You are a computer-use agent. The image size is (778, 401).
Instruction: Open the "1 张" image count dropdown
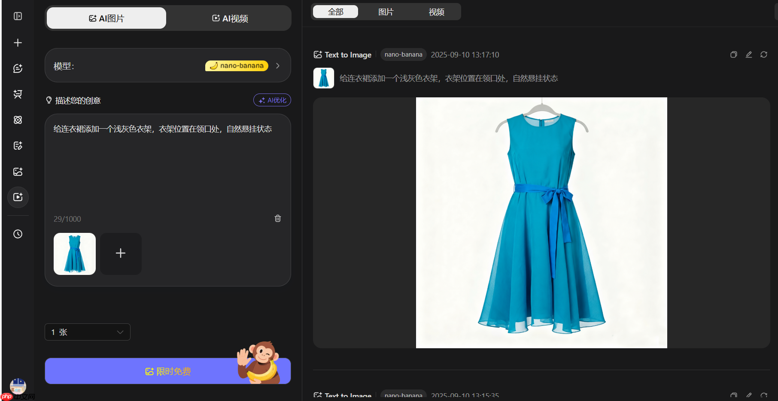click(88, 332)
